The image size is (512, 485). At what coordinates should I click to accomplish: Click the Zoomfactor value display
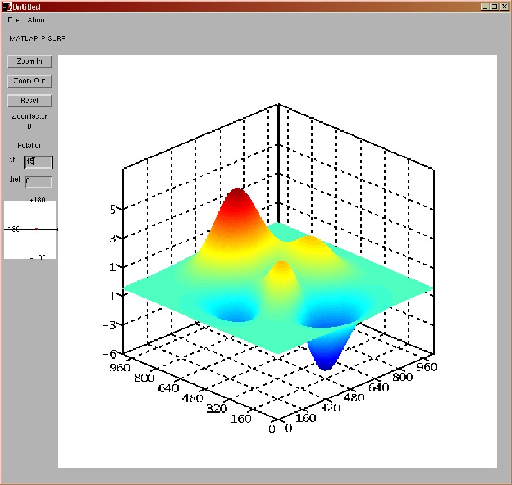pyautogui.click(x=29, y=126)
